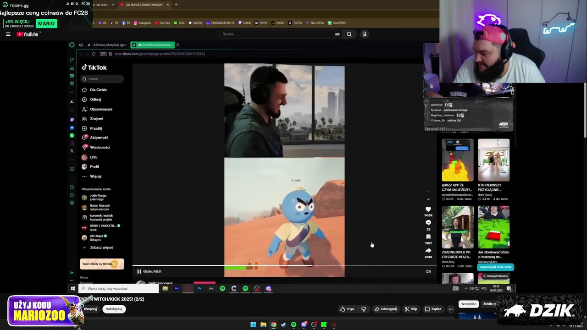587x330 pixels.
Task: Click the Windows start button in the streamed taskbar
Action: pyautogui.click(x=72, y=288)
